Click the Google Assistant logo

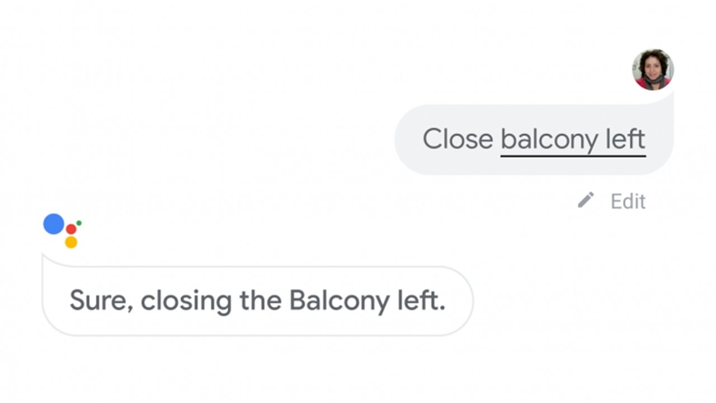tap(63, 231)
